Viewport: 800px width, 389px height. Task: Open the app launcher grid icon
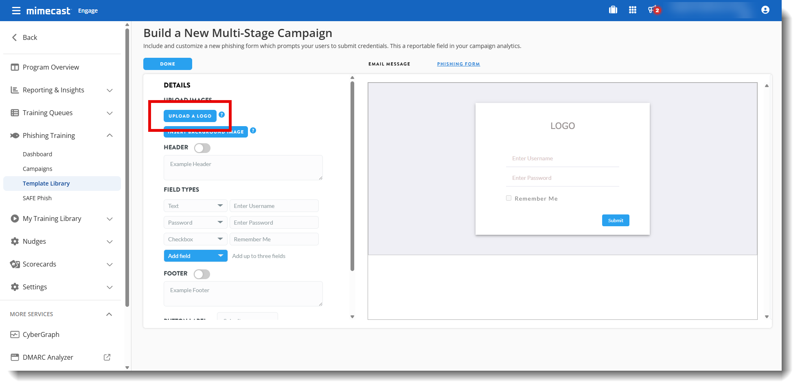(632, 10)
